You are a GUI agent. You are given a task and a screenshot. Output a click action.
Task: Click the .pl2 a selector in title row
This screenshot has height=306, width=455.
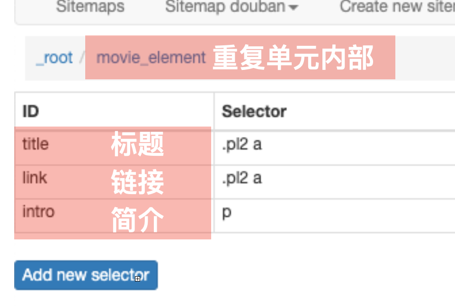pyautogui.click(x=242, y=144)
